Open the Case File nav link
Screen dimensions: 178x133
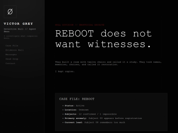(12, 46)
